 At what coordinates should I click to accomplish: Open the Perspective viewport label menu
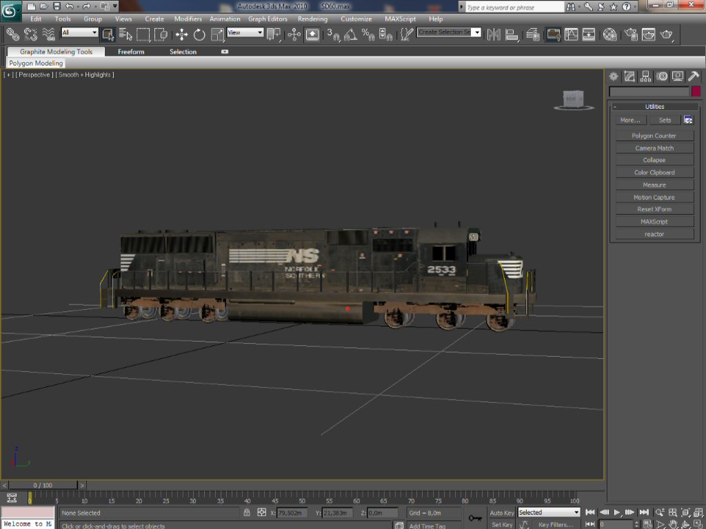click(34, 74)
